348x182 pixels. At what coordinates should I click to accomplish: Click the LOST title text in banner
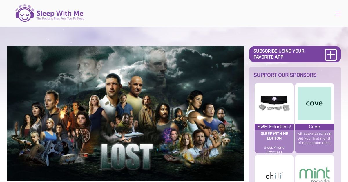pos(127,156)
